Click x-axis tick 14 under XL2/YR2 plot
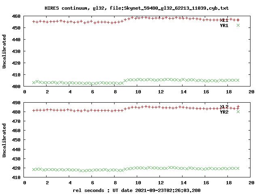Image resolution: width=259 pixels, height=194 pixels. (183, 183)
